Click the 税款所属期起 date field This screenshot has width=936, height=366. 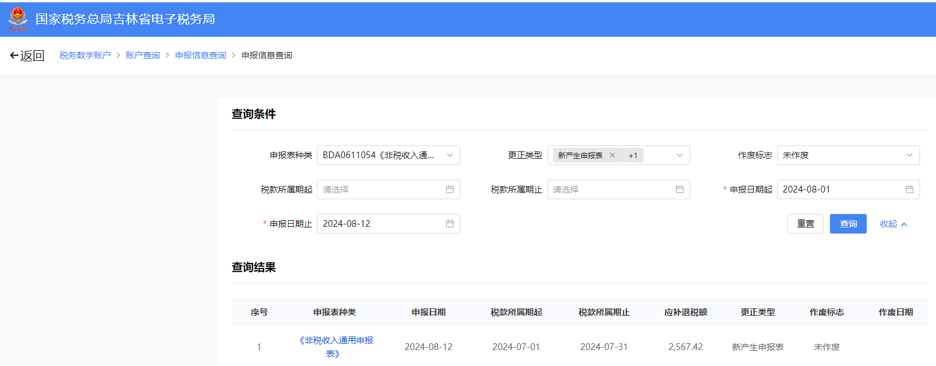(x=389, y=189)
